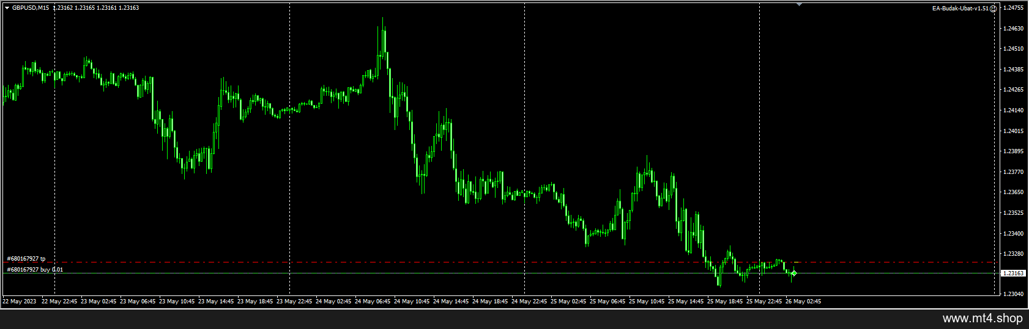
Task: Click the 1.24265 price axis label
Action: tap(1014, 90)
